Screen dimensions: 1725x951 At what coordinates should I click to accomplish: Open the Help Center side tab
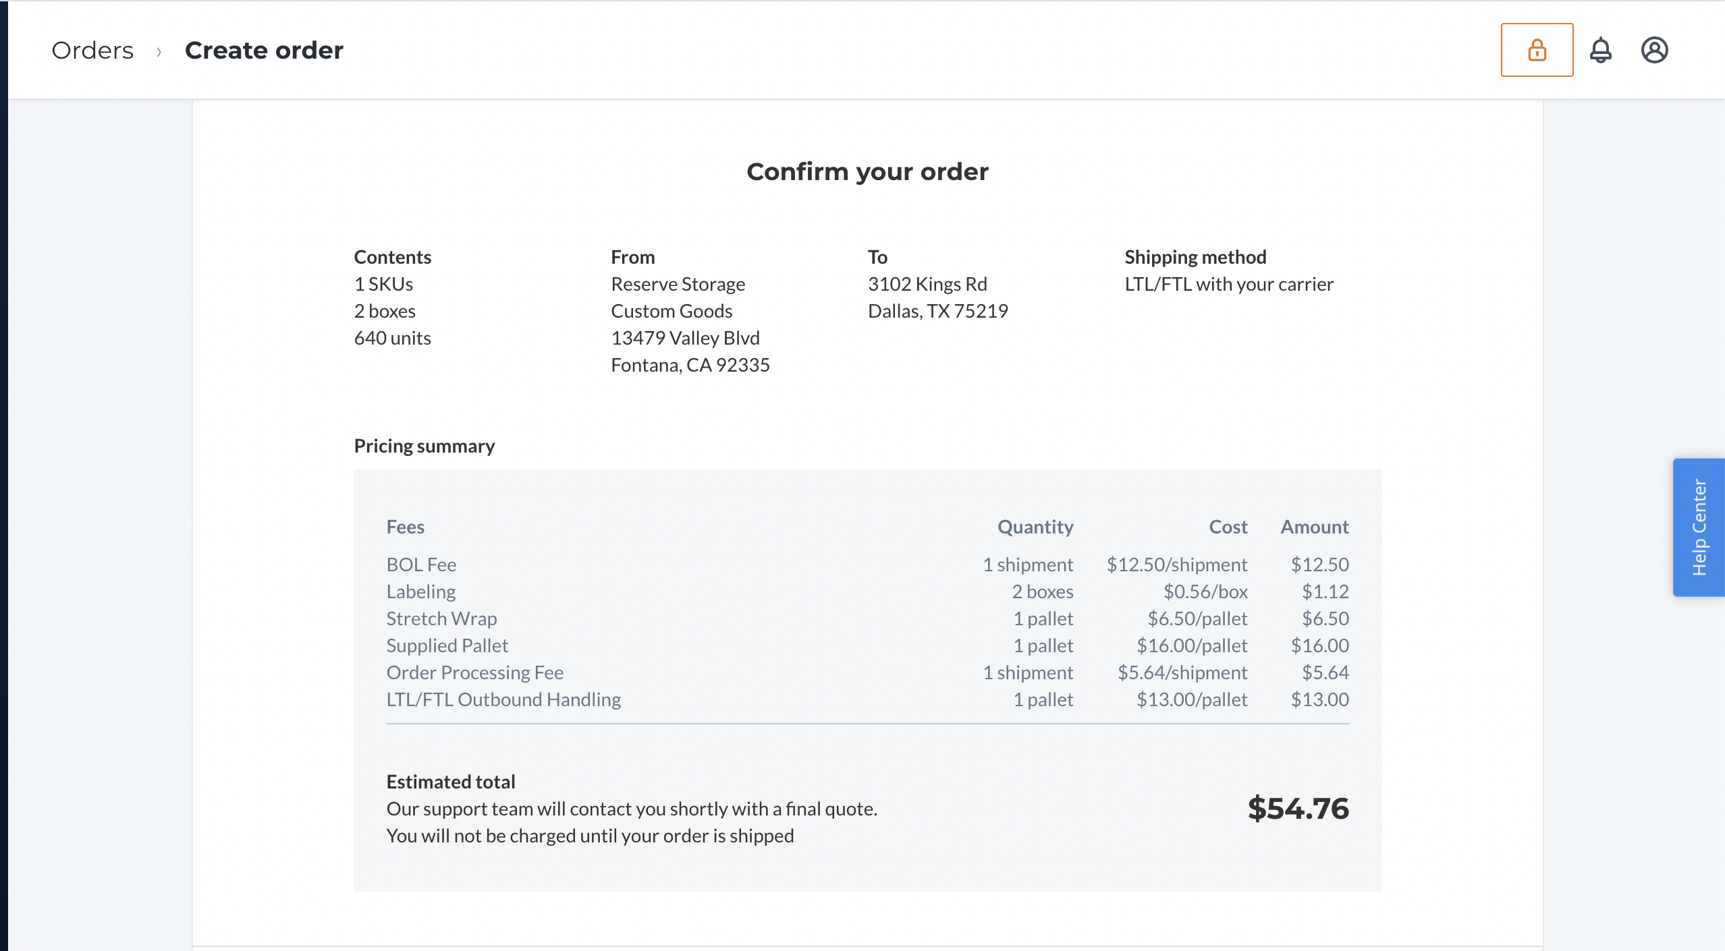(x=1699, y=527)
